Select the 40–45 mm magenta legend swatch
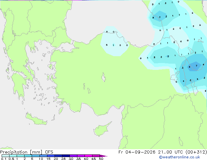 (88, 156)
